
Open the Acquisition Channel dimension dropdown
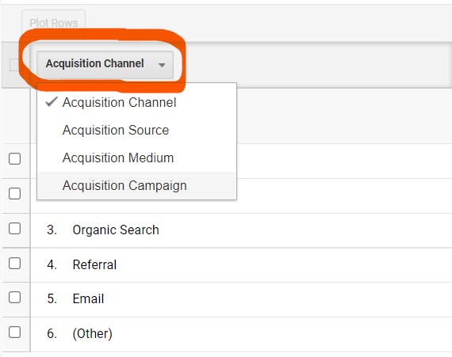pos(105,64)
